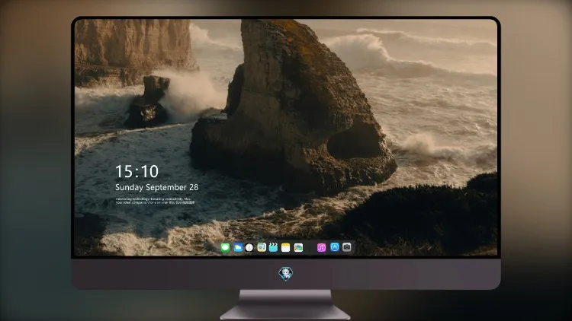Screen dimensions: 572x321
Task: Click the small rock hit by wave
Action: coord(148,103)
